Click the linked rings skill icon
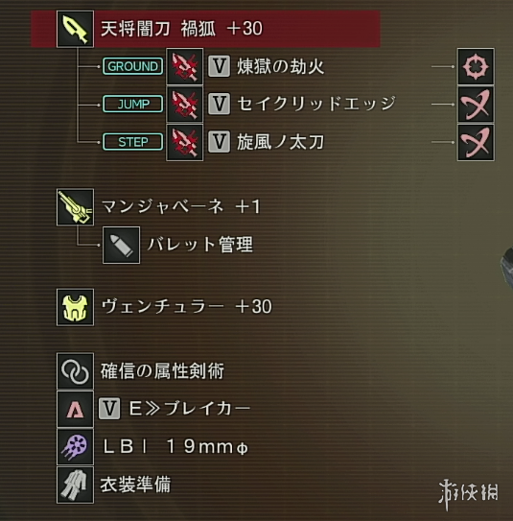The height and width of the screenshot is (521, 513). pyautogui.click(x=75, y=371)
